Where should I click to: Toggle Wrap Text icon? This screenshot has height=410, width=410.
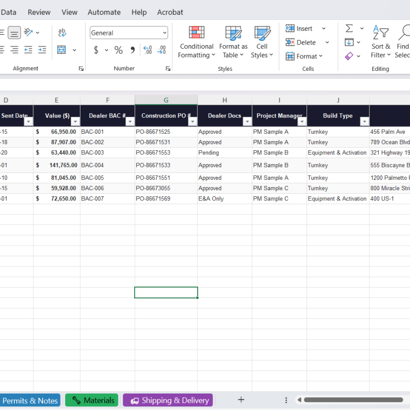point(62,32)
